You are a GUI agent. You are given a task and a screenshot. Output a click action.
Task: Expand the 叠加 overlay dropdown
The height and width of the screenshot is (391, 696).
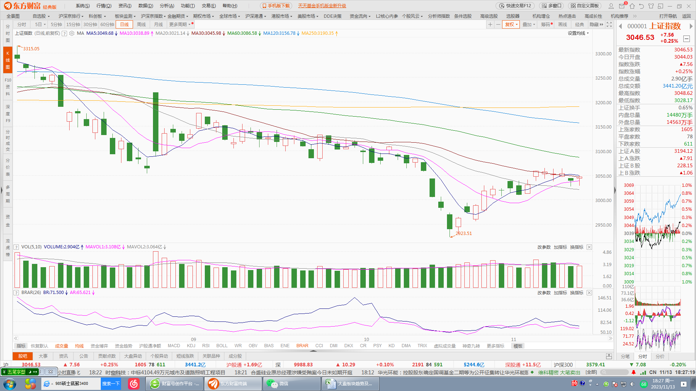[529, 25]
